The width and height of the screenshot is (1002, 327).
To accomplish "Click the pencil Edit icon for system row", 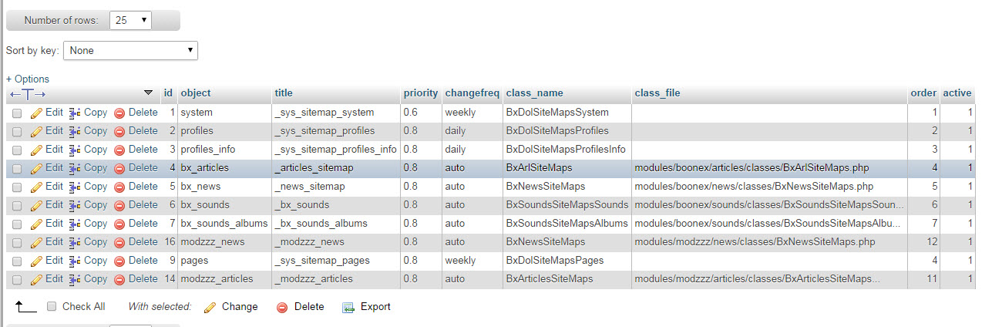I will [36, 113].
